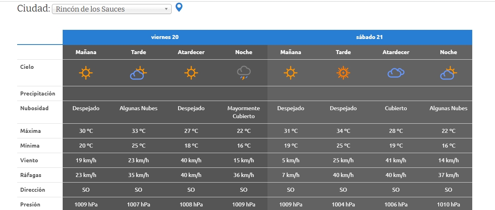
Task: Click the 31 °C maximum value
Action: [291, 131]
